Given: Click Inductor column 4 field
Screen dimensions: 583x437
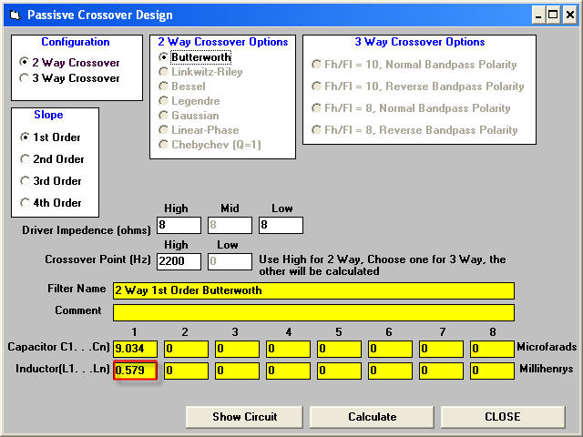Looking at the screenshot, I should coord(288,371).
